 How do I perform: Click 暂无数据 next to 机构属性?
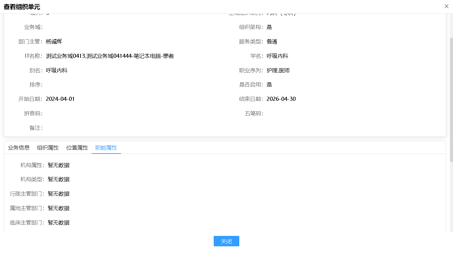click(58, 165)
